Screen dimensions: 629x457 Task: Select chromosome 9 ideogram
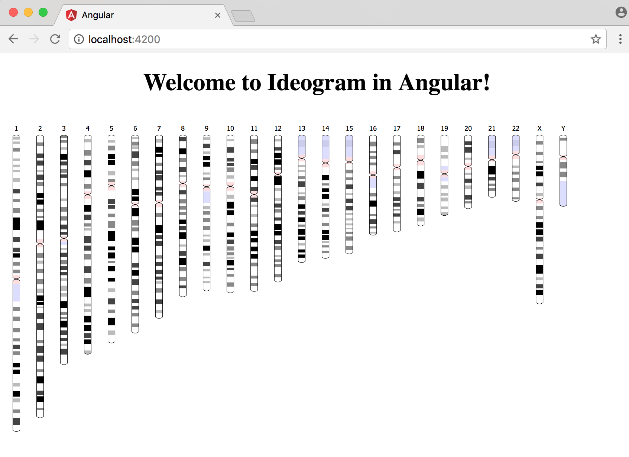point(207,213)
